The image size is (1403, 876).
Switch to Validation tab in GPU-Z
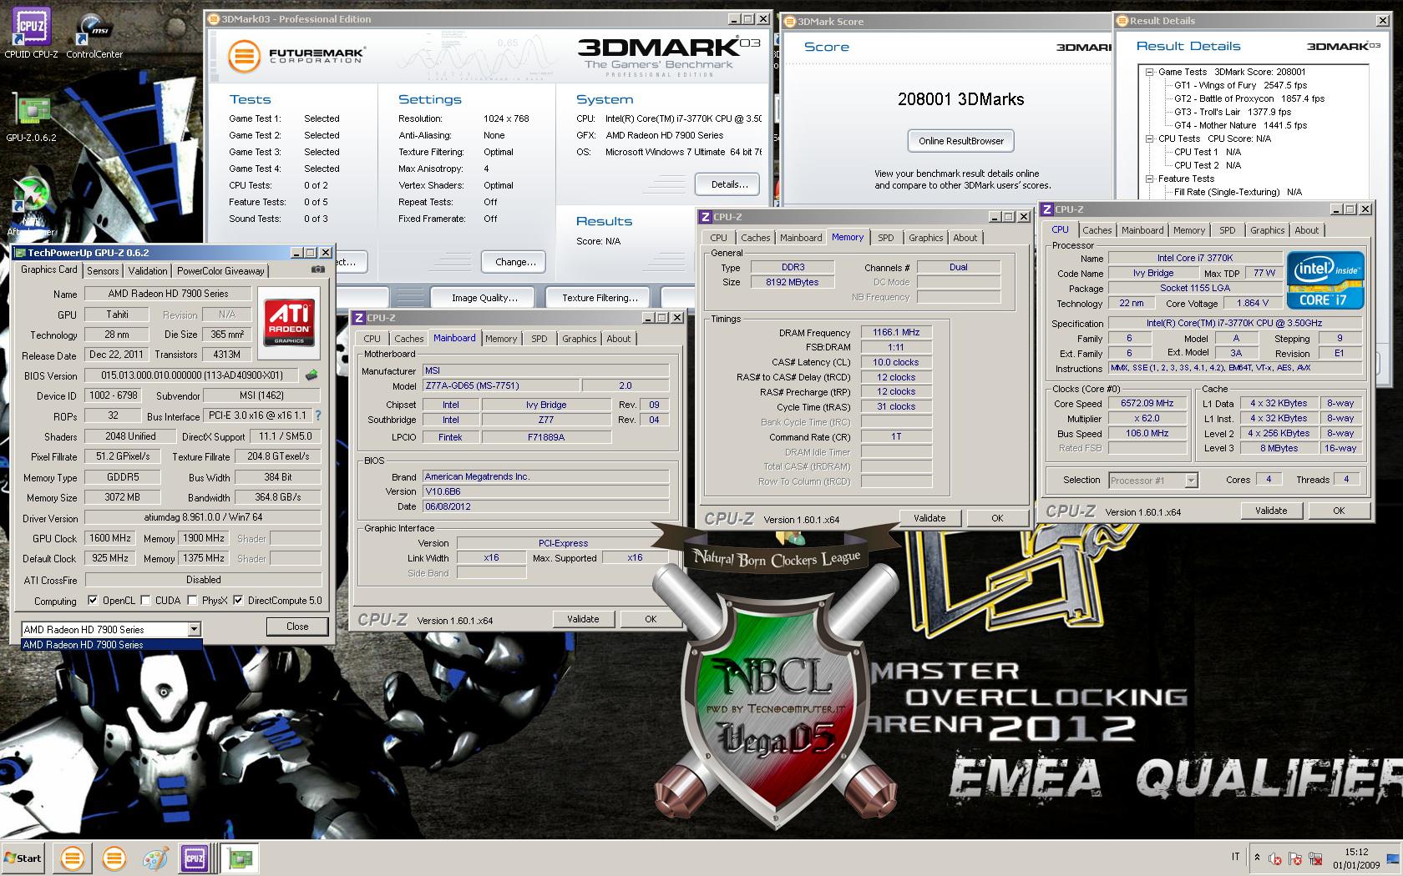[148, 270]
